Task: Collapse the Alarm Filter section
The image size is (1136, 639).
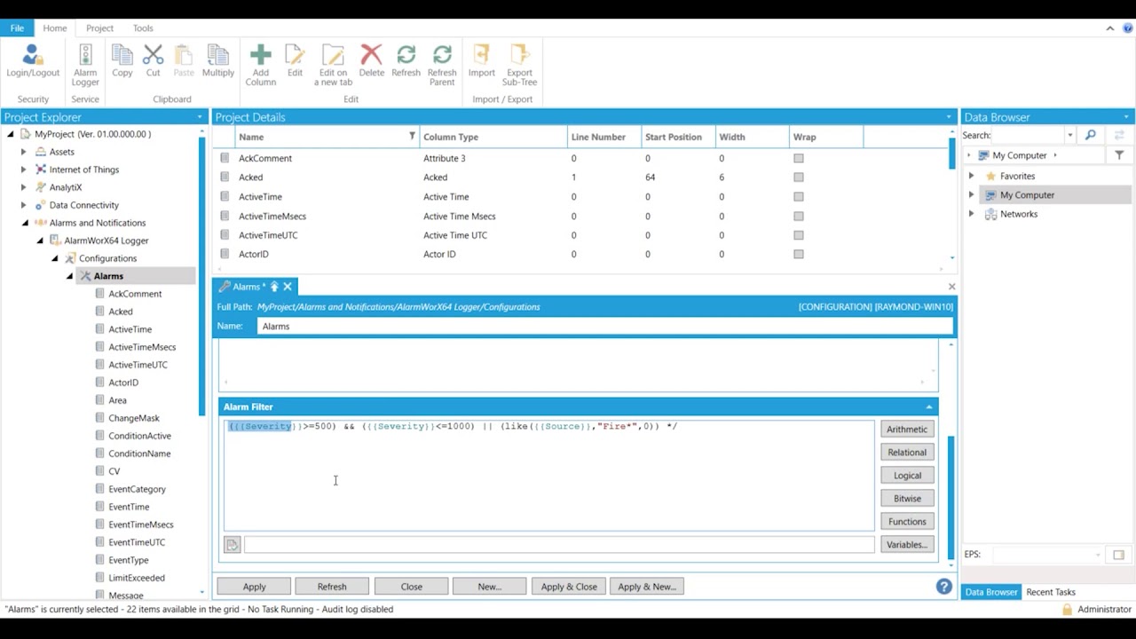Action: pos(929,406)
